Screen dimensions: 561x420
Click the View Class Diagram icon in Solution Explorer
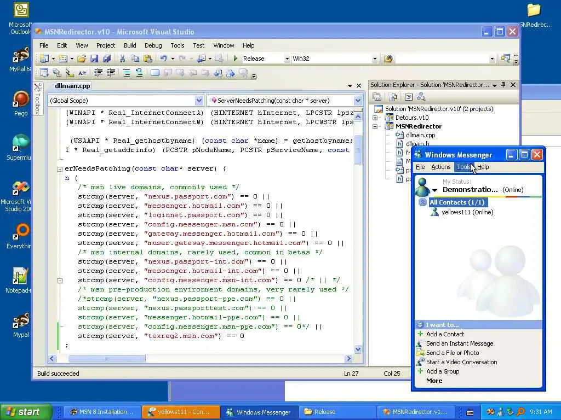[x=421, y=97]
